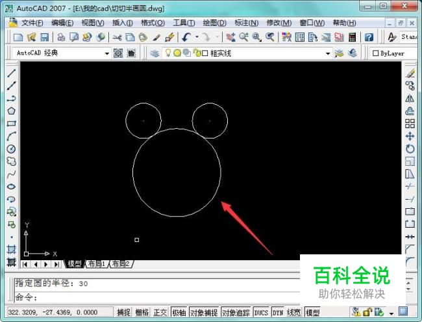Screen dimensions: 422x322
Task: Open the status bar tray menu arrow
Action: (x=391, y=313)
